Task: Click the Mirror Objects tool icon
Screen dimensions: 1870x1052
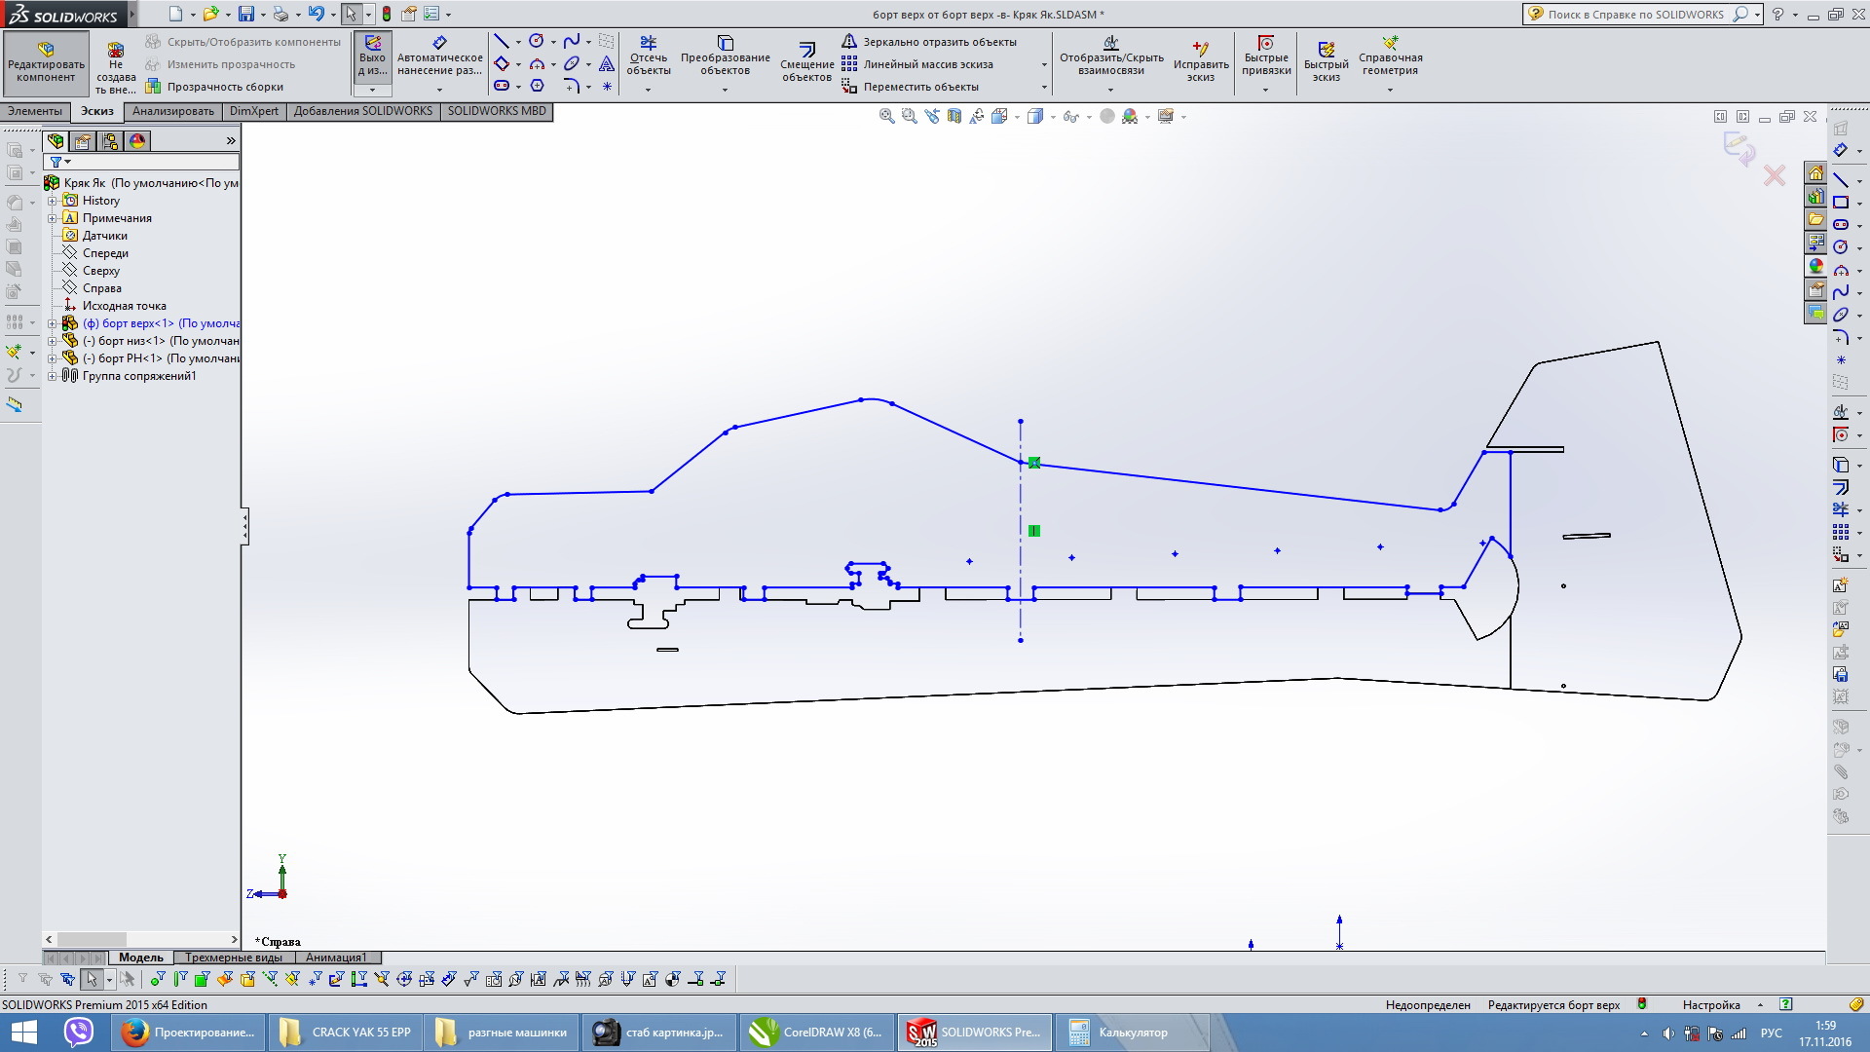Action: (x=850, y=43)
